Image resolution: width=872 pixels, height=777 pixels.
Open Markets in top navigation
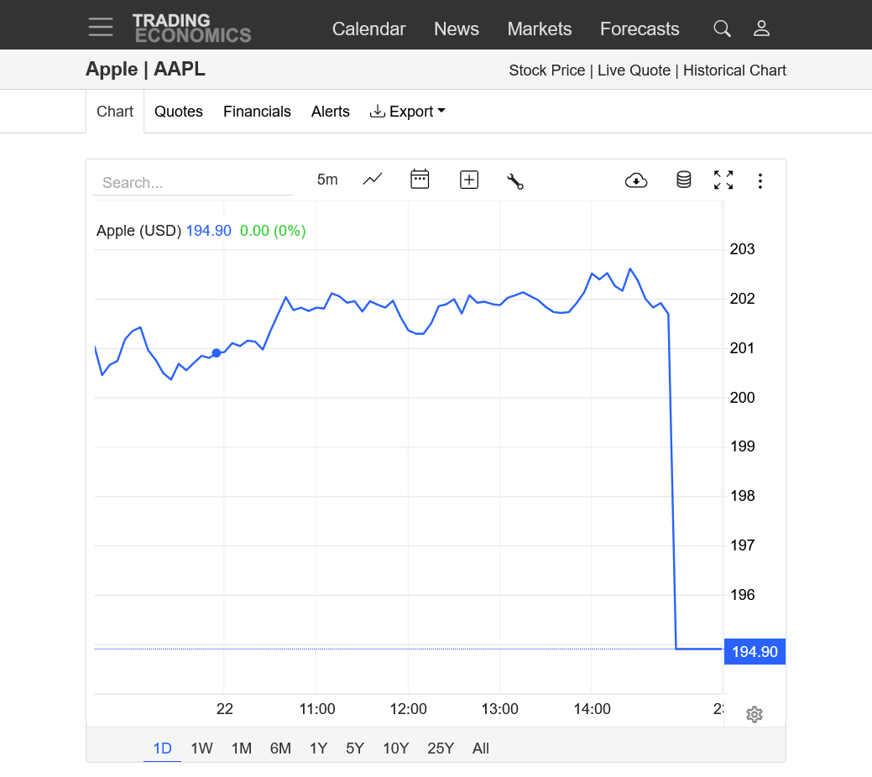coord(540,29)
